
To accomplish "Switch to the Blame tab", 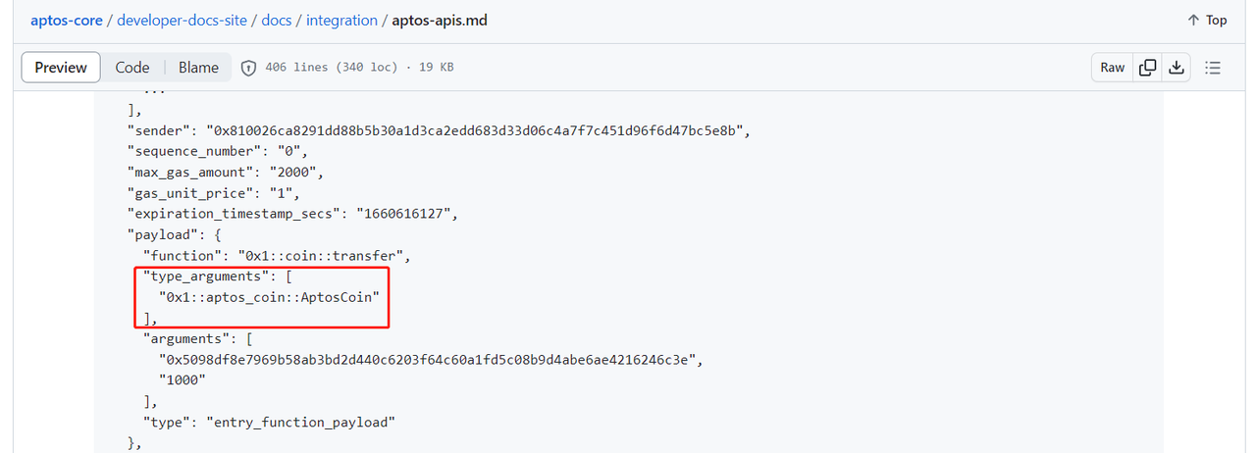I will click(x=198, y=68).
